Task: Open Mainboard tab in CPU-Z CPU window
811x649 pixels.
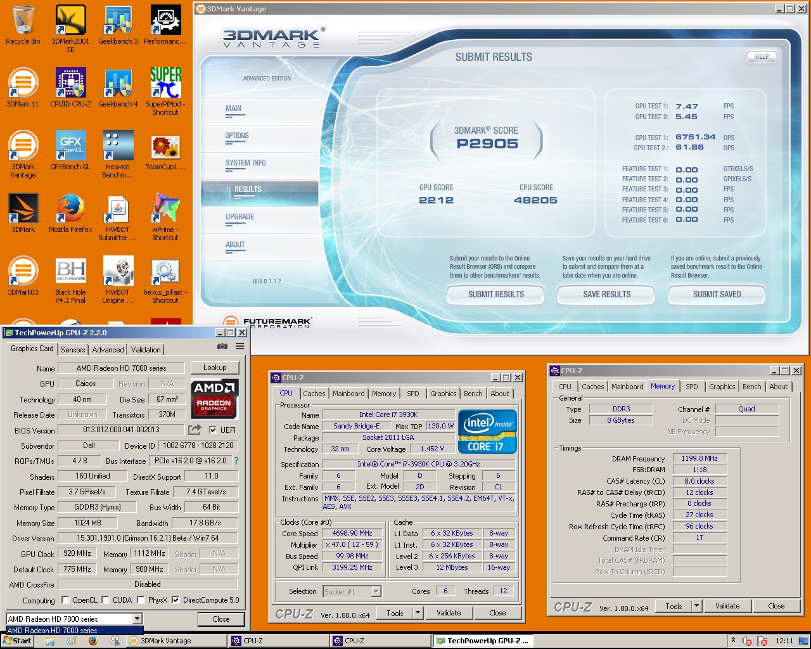Action: pyautogui.click(x=348, y=394)
